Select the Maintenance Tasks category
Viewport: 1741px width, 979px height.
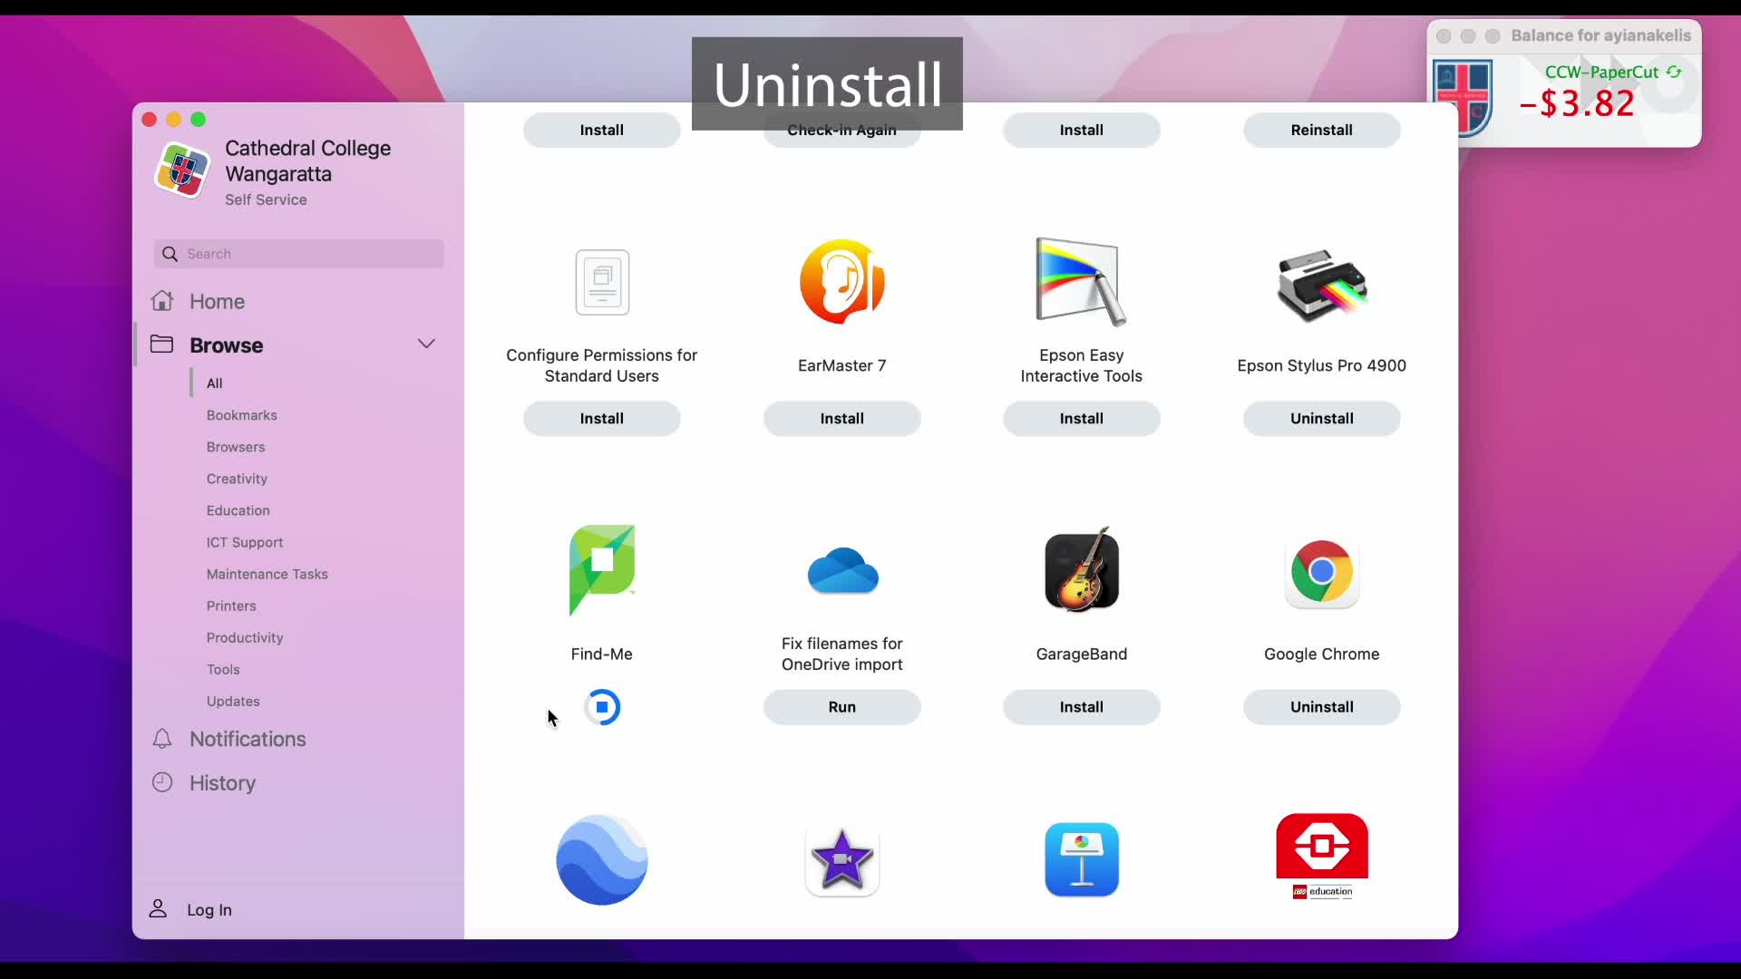pyautogui.click(x=267, y=574)
